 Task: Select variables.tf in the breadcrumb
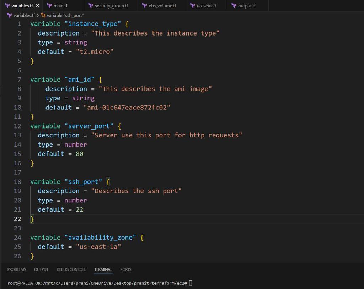coord(24,15)
